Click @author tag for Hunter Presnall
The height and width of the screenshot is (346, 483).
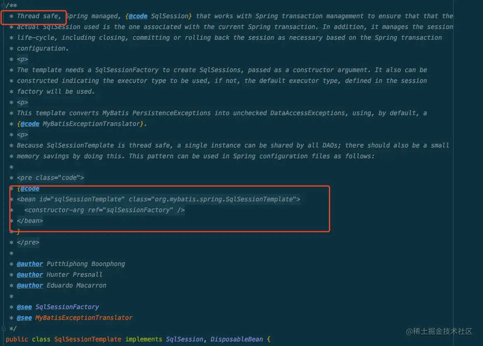30,275
